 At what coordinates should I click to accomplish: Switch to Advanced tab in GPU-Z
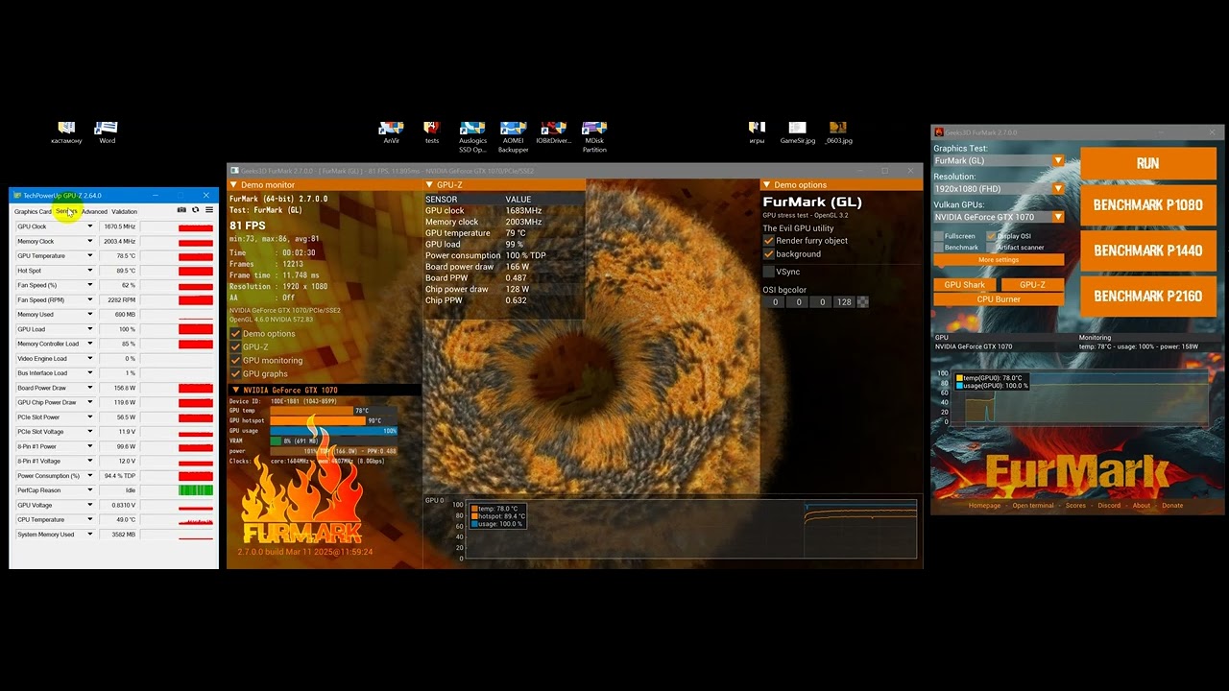(94, 212)
